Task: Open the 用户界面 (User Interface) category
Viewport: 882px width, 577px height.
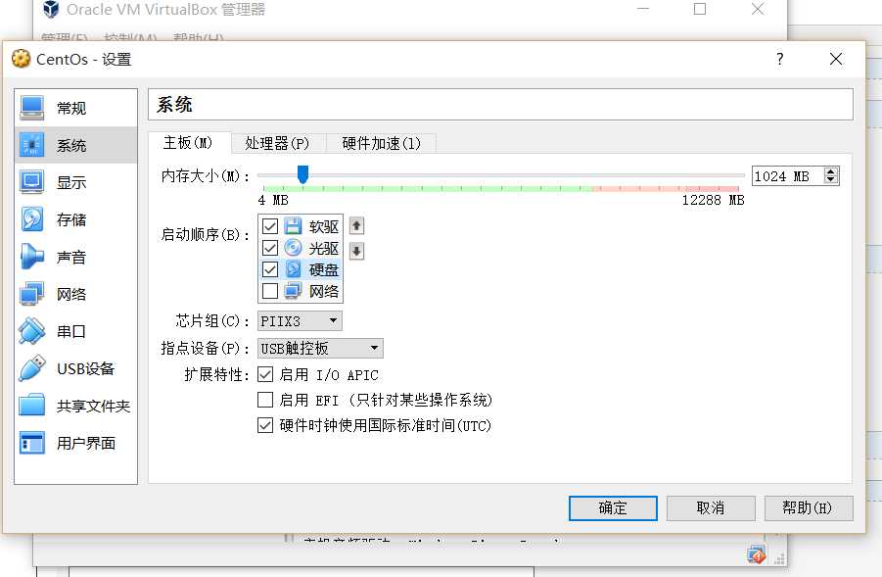Action: pos(75,443)
